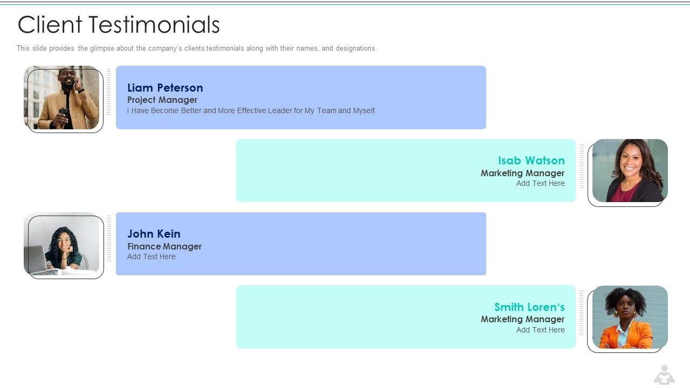Click the Client Testimonials slide title
The height and width of the screenshot is (388, 690).
(119, 25)
